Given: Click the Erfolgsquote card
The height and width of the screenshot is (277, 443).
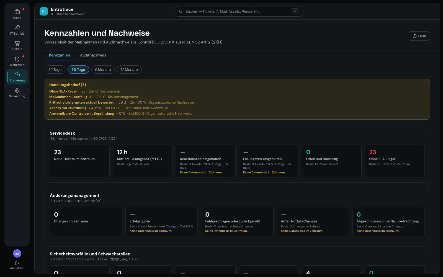Looking at the screenshot, I should [x=161, y=222].
